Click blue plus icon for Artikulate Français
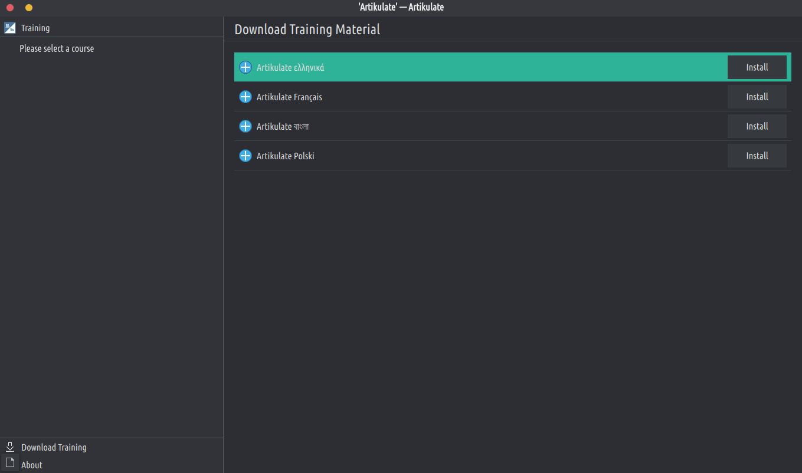 245,97
